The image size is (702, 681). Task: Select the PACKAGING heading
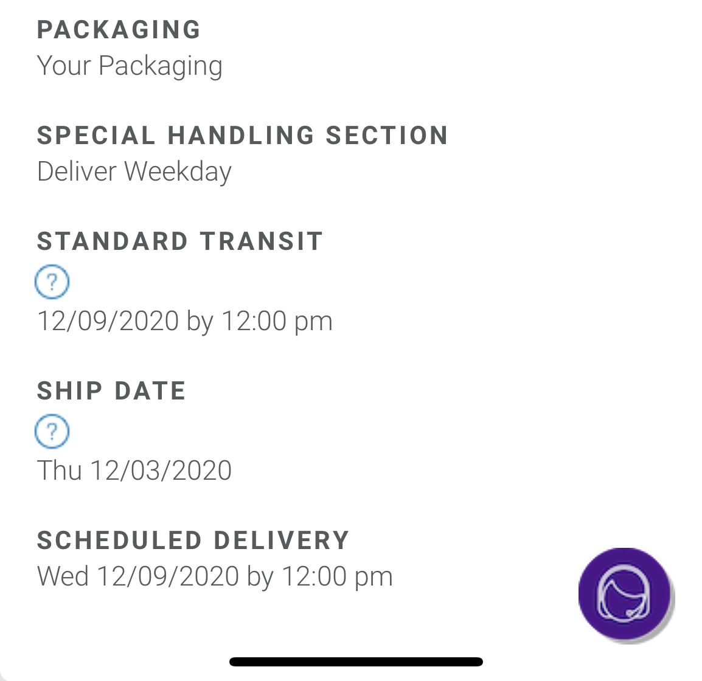(119, 30)
